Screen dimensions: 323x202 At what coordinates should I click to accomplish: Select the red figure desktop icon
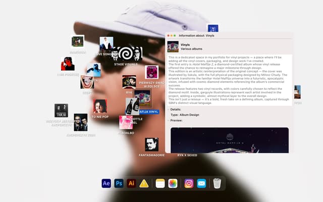pyautogui.click(x=68, y=64)
